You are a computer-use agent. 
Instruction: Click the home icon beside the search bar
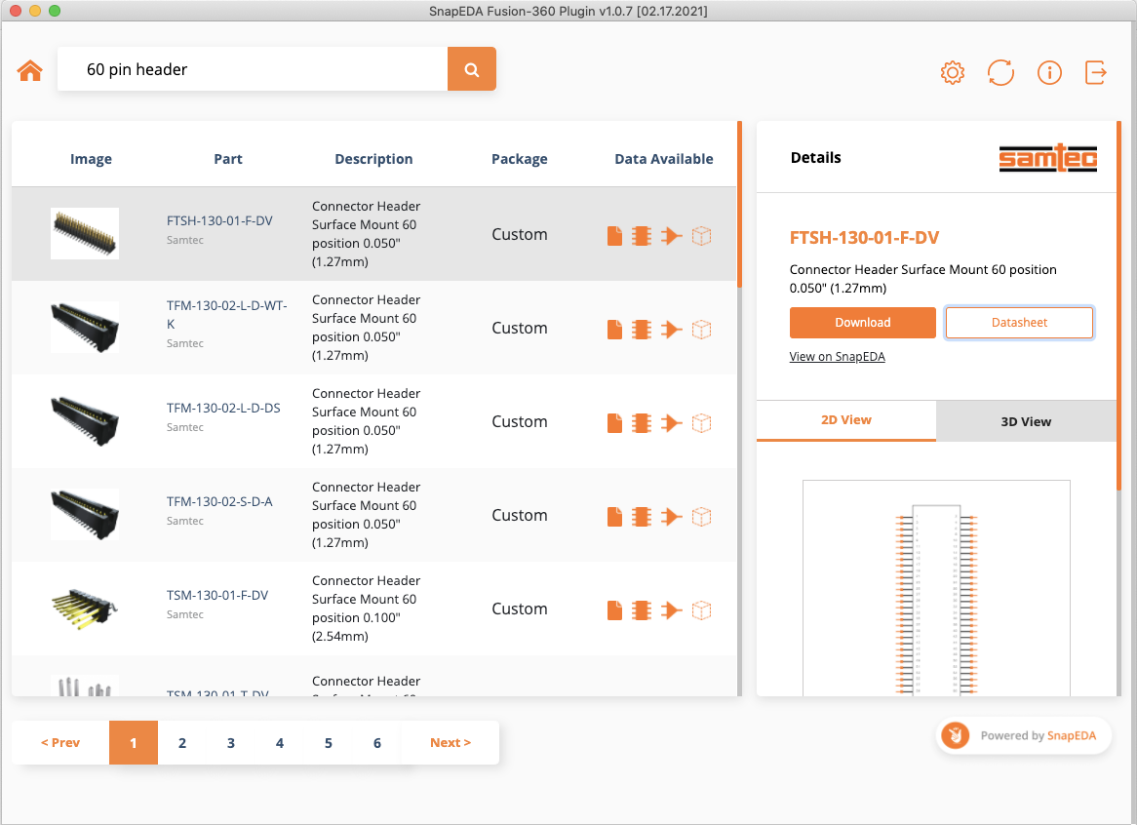click(x=29, y=69)
